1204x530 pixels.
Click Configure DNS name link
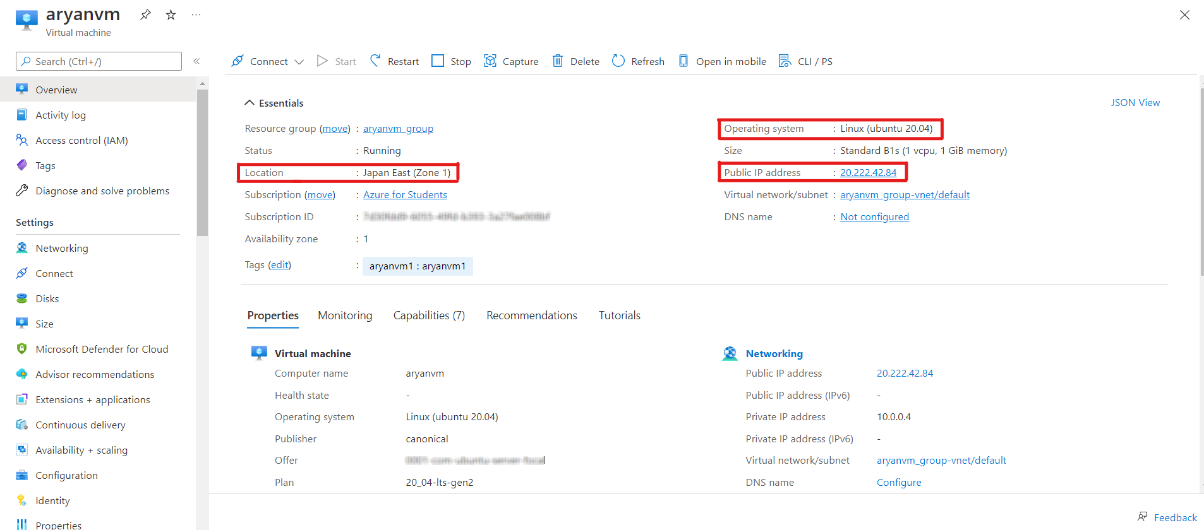coord(899,483)
